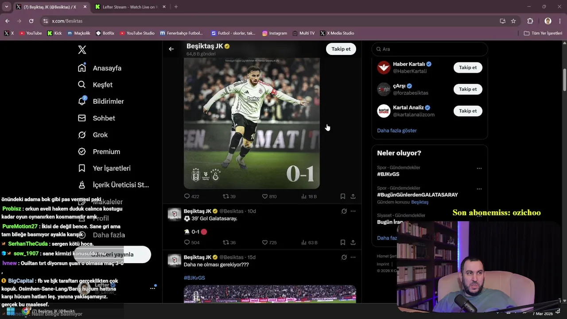Bookmark this page with the star icon
567x319 pixels.
pos(513,21)
